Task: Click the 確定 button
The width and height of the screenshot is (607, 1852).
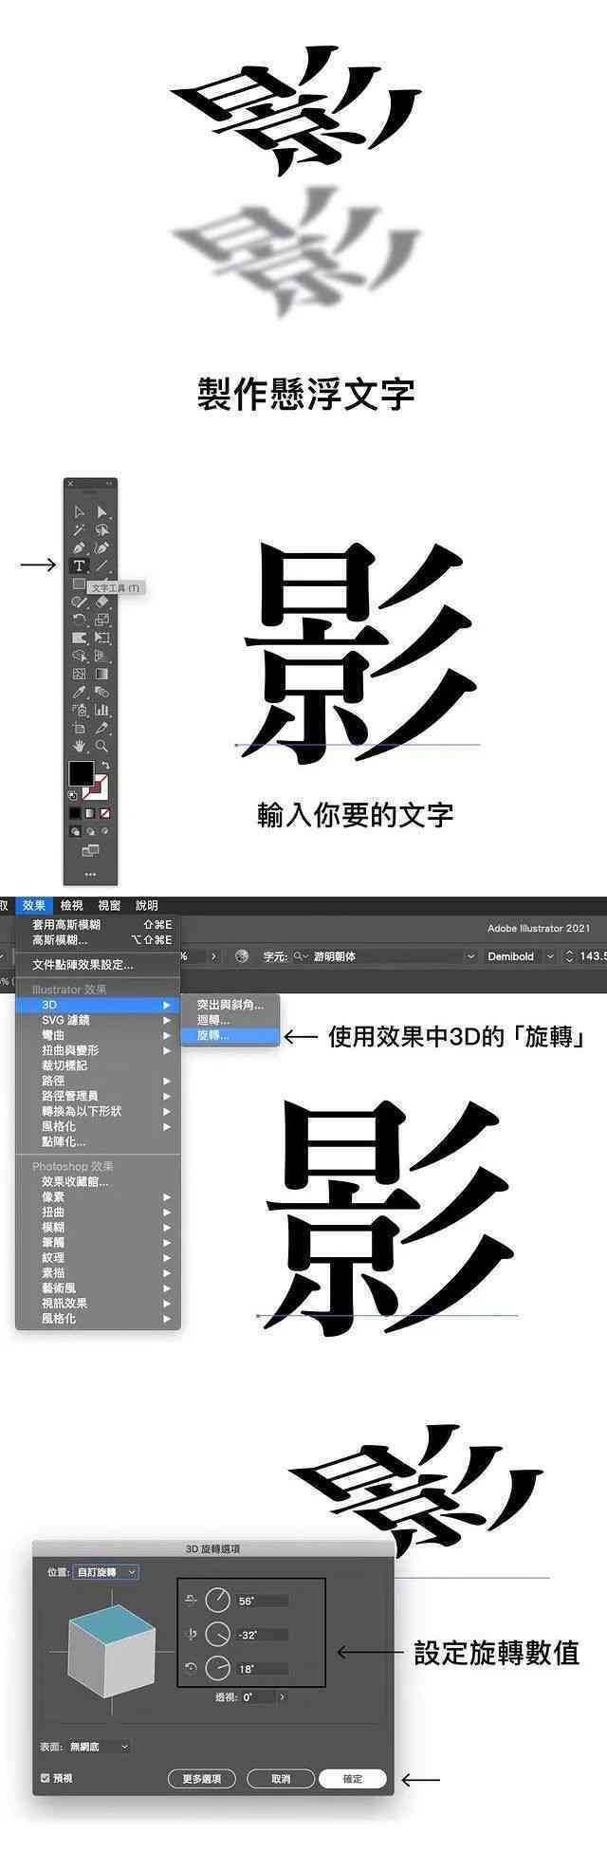Action: point(353,1778)
